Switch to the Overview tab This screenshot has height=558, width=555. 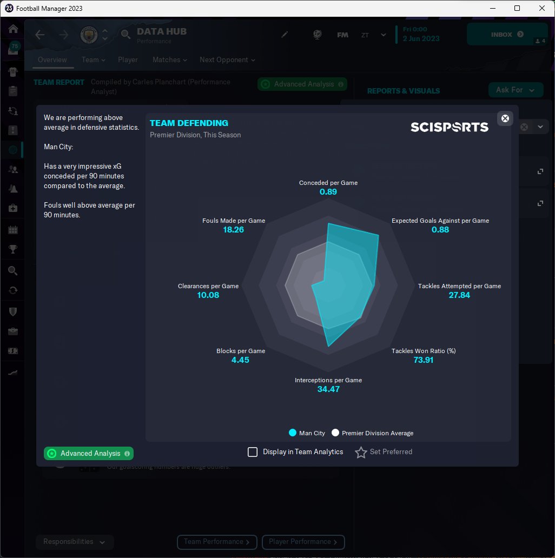pyautogui.click(x=52, y=60)
